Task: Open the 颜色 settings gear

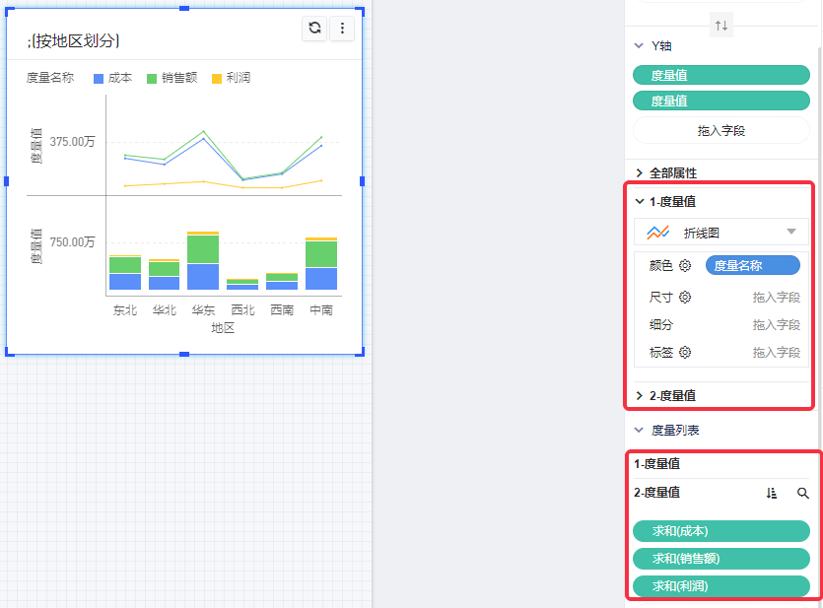Action: [685, 266]
